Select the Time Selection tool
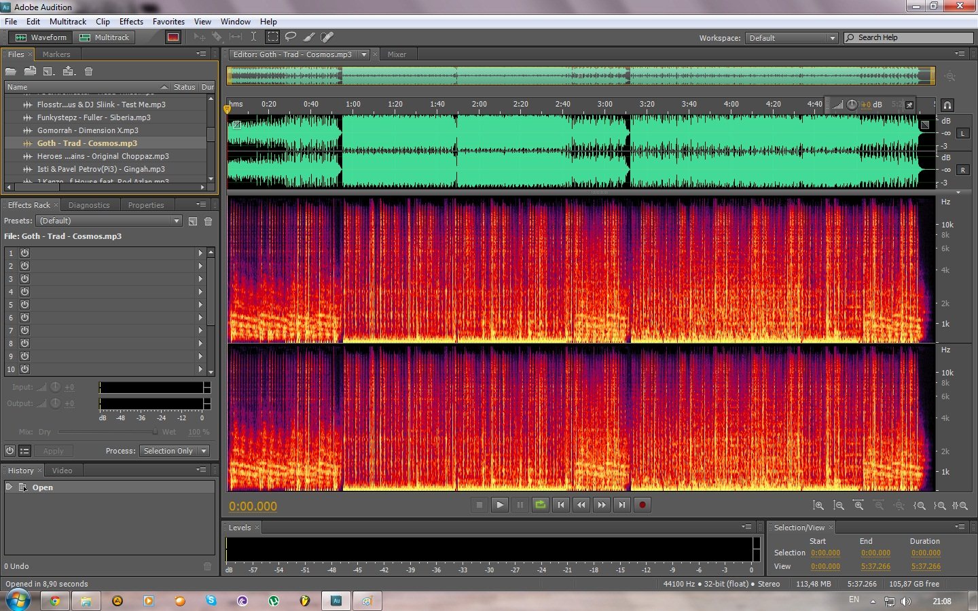This screenshot has height=611, width=978. pyautogui.click(x=253, y=37)
